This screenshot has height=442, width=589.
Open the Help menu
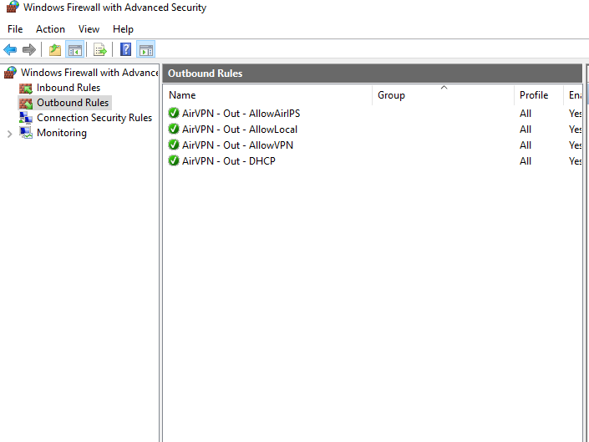click(x=123, y=29)
